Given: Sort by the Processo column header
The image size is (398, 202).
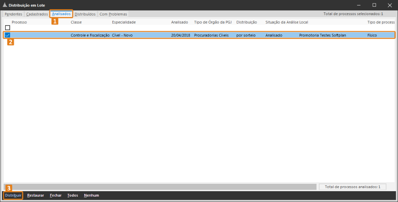Looking at the screenshot, I should pos(19,22).
